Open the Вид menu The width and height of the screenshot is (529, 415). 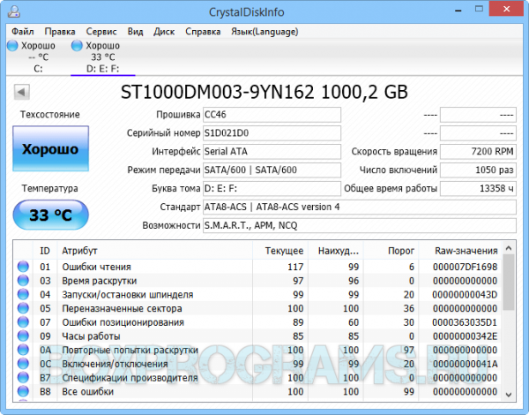135,32
